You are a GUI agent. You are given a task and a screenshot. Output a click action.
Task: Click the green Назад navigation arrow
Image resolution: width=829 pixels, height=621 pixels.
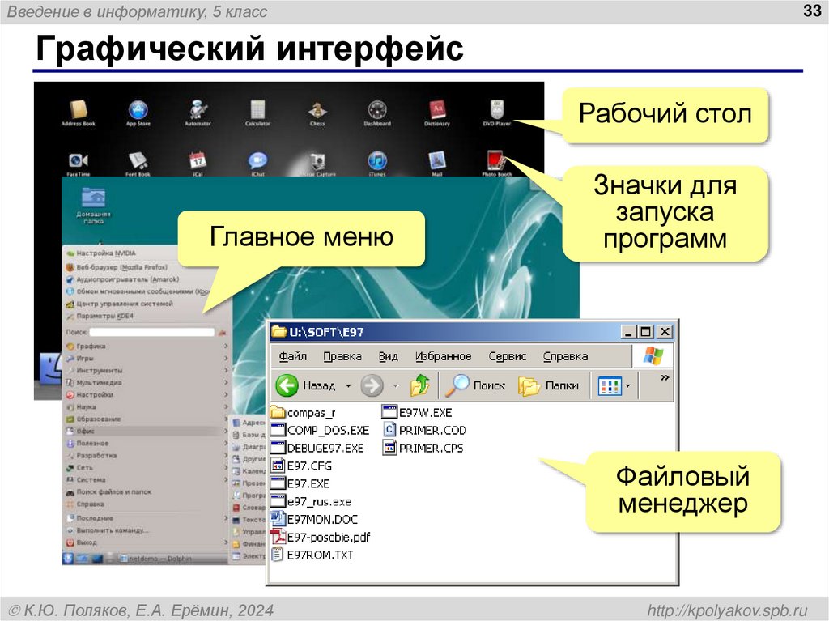[x=284, y=385]
